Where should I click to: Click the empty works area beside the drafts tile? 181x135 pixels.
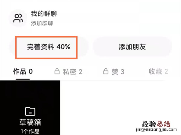[x=120, y=108]
